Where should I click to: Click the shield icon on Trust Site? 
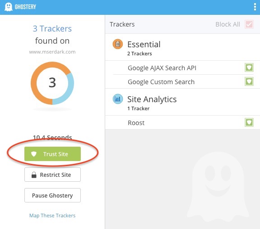tap(34, 154)
